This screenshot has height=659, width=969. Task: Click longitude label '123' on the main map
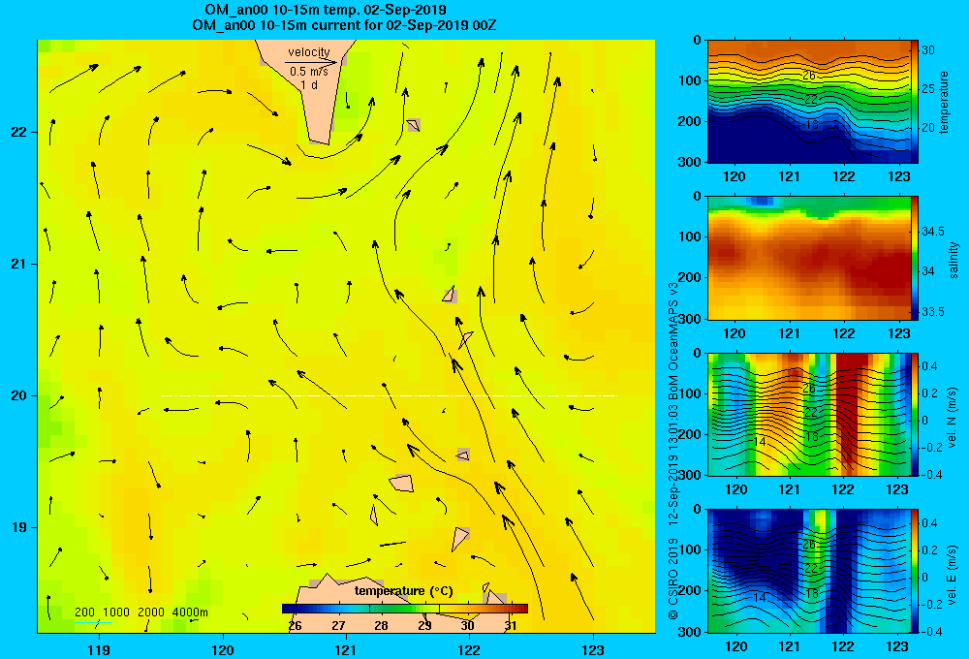tap(593, 649)
